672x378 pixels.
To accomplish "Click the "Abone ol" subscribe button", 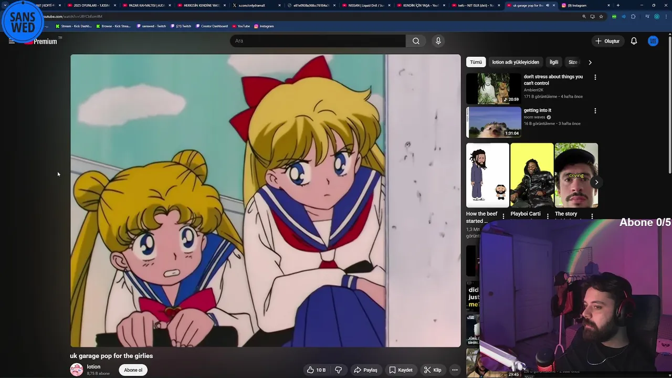I will (133, 370).
